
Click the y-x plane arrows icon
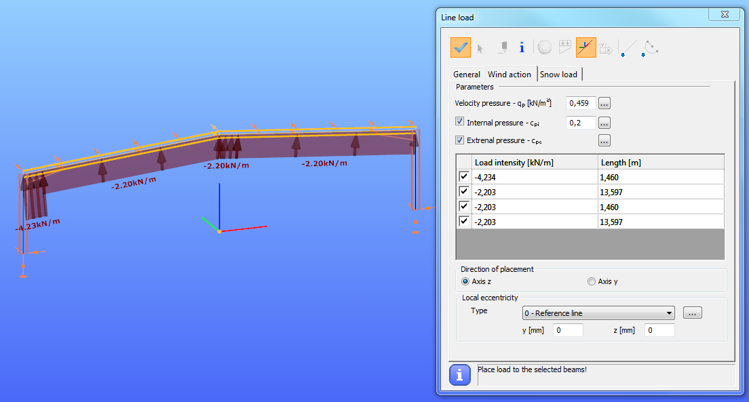(x=606, y=47)
